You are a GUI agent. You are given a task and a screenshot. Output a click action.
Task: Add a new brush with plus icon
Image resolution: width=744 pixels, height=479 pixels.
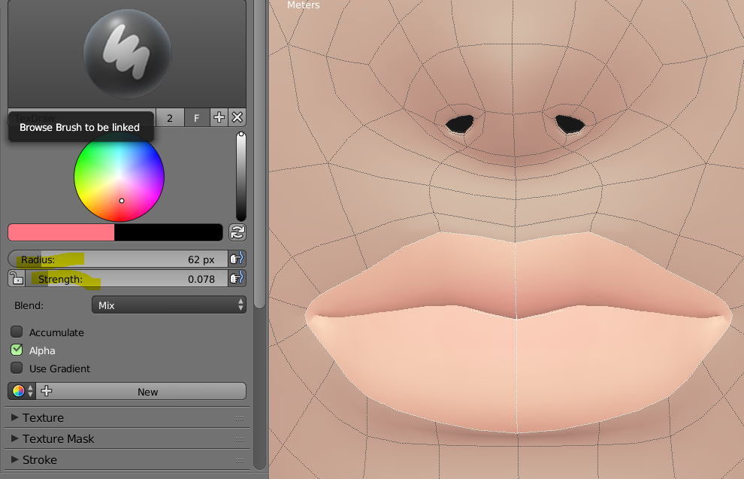[x=219, y=117]
